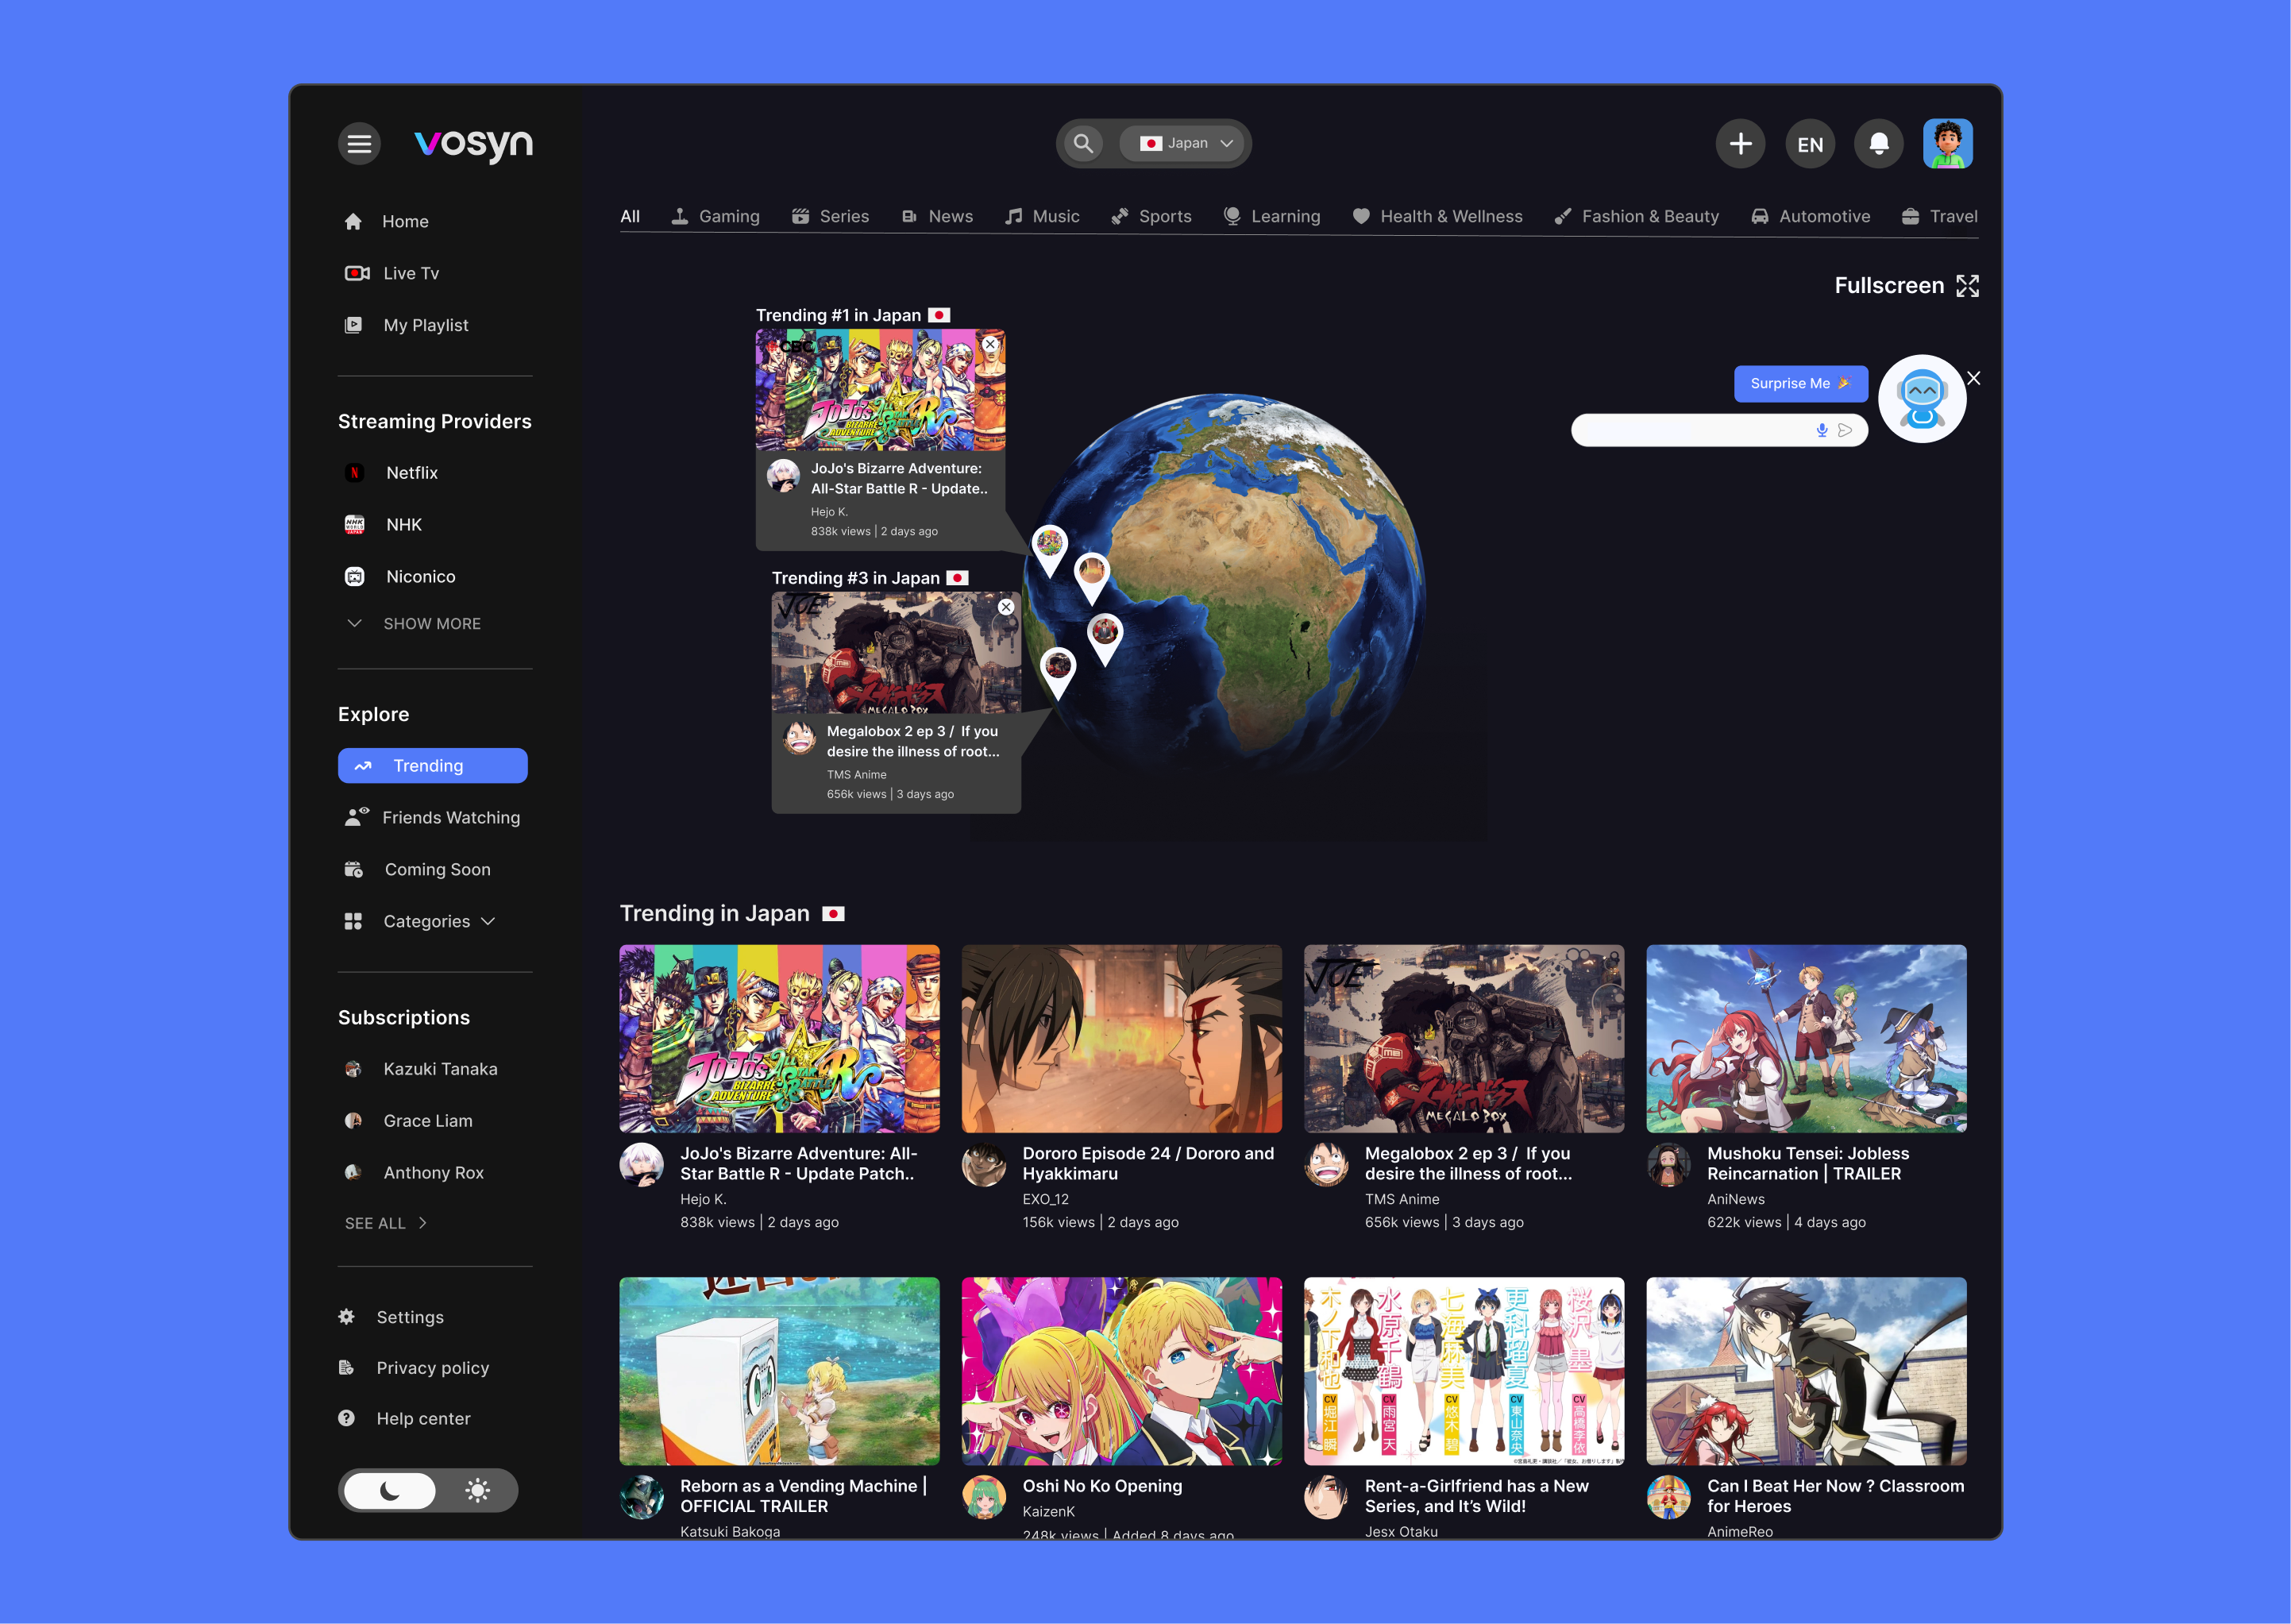
Task: Open notifications bell icon
Action: [1878, 144]
